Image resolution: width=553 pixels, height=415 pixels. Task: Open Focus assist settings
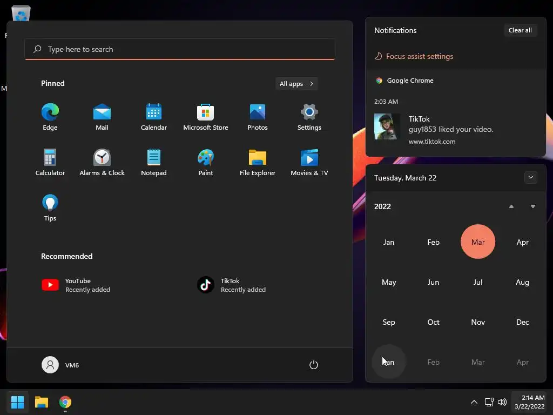tap(414, 56)
